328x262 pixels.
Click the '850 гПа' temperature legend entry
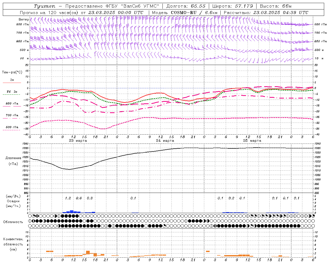[x=12, y=104]
